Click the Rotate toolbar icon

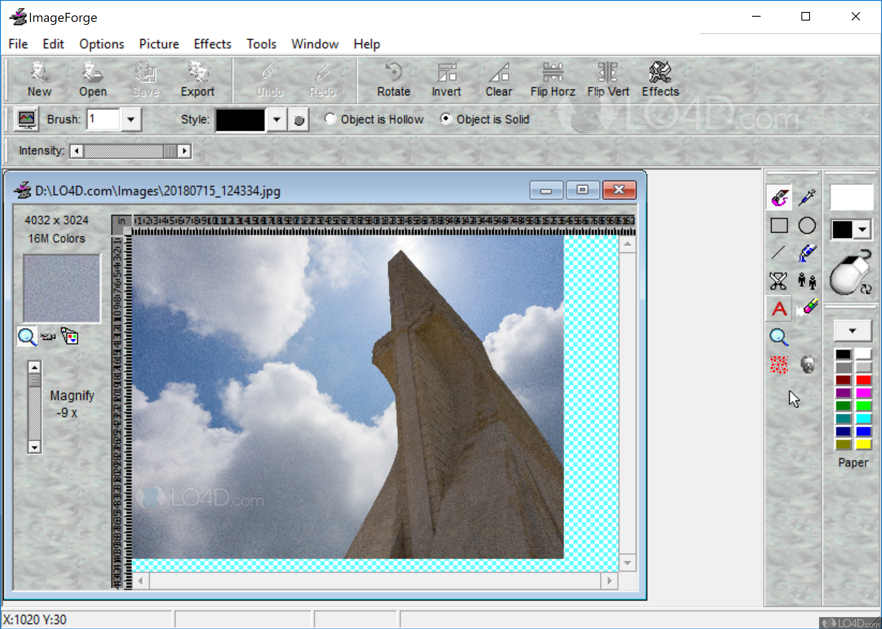coord(393,79)
